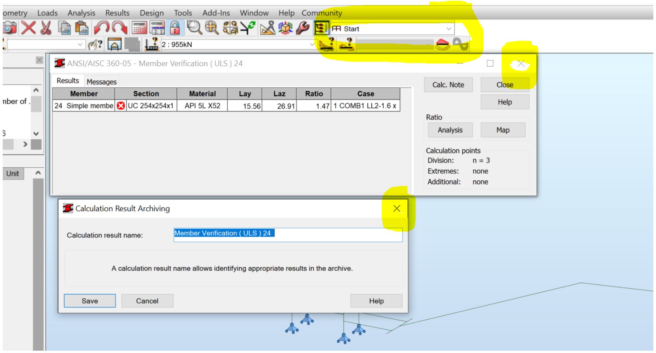Image resolution: width=656 pixels, height=353 pixels.
Task: Edit the calculation result name field
Action: 289,235
